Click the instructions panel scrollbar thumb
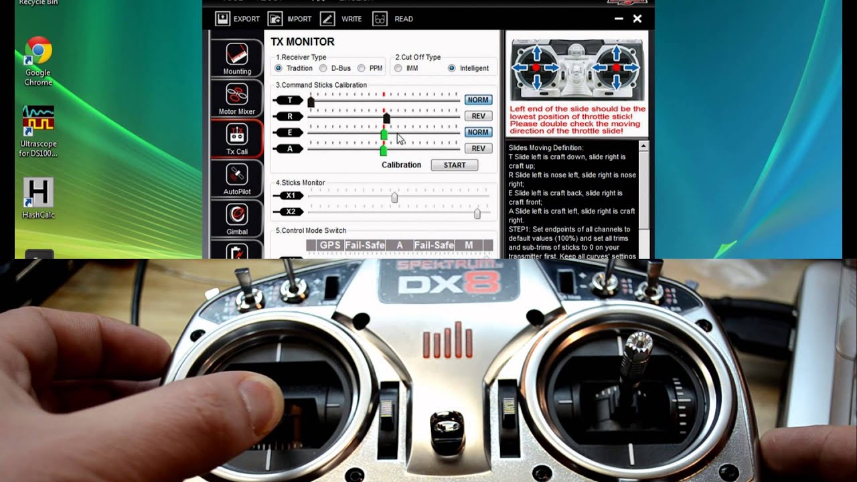Viewport: 857px width, 482px height. tap(643, 189)
